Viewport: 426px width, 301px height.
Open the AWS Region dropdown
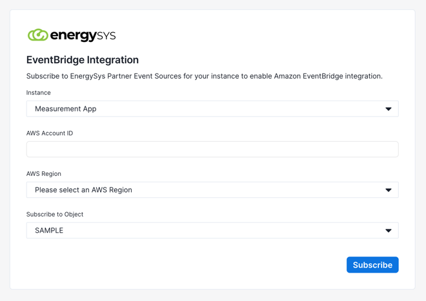(212, 190)
